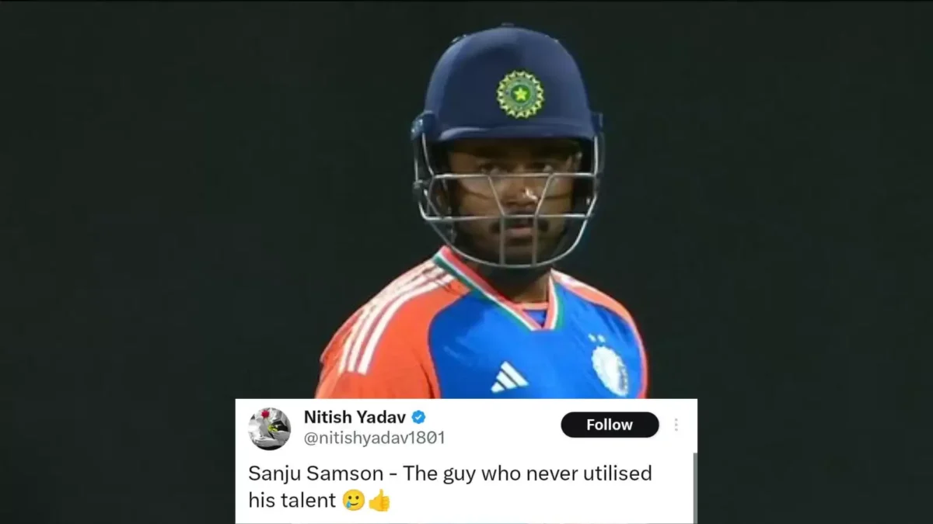Open the three-dot more options menu
The width and height of the screenshot is (933, 524).
[x=676, y=425]
